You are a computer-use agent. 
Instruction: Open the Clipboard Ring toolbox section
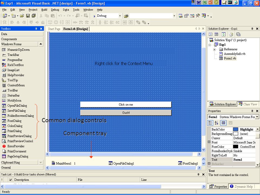pyautogui.click(x=19, y=162)
